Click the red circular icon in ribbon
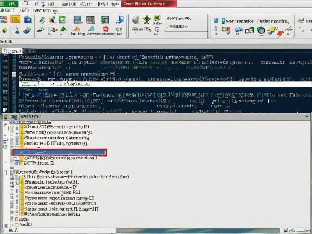 [106, 29]
